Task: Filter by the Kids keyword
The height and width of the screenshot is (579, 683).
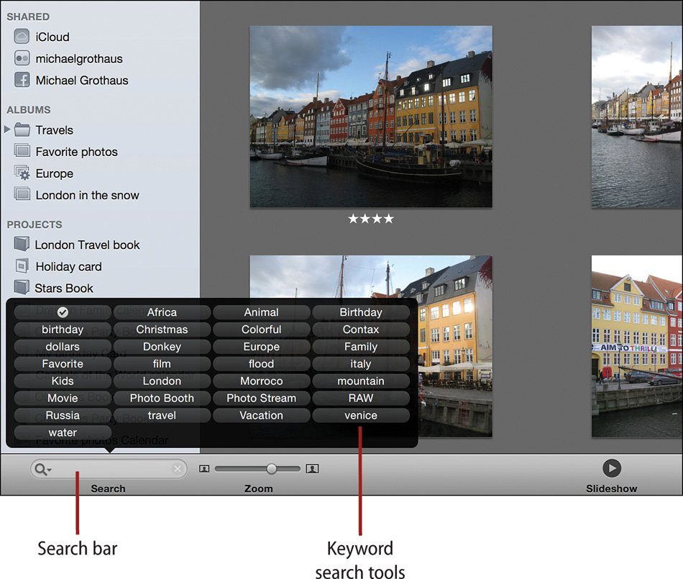Action: [x=63, y=381]
